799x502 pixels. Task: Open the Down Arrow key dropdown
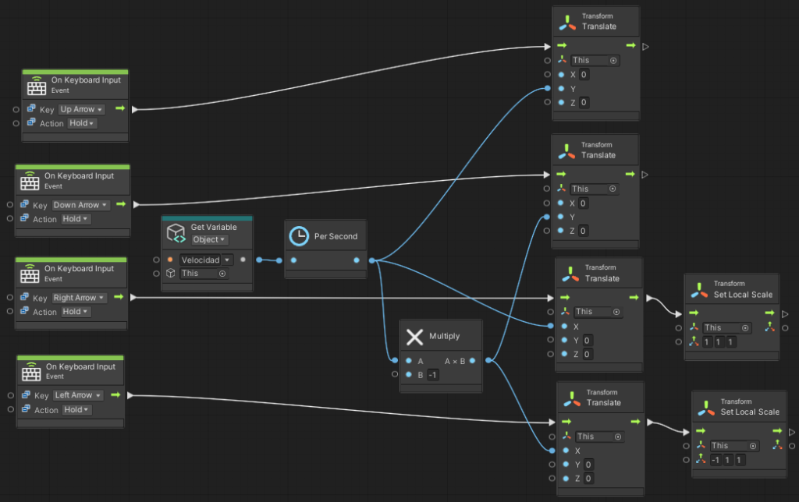tap(80, 205)
